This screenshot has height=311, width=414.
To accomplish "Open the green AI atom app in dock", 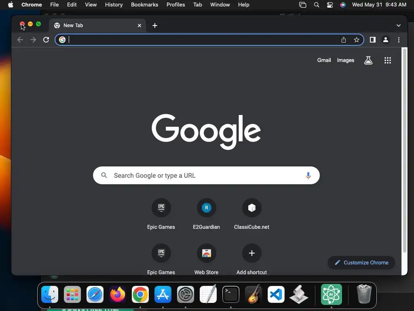I will (332, 294).
